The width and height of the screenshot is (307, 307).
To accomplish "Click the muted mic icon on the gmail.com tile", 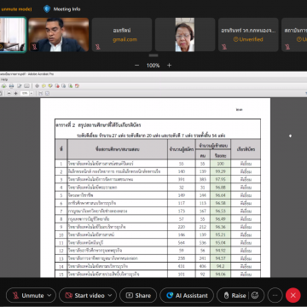I will pos(98,47).
